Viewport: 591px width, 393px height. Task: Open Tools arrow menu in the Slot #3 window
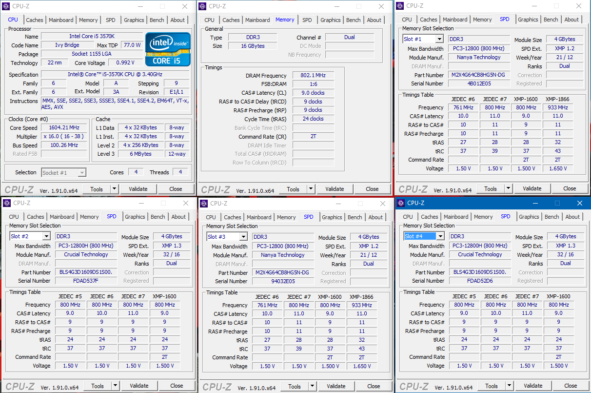click(312, 386)
